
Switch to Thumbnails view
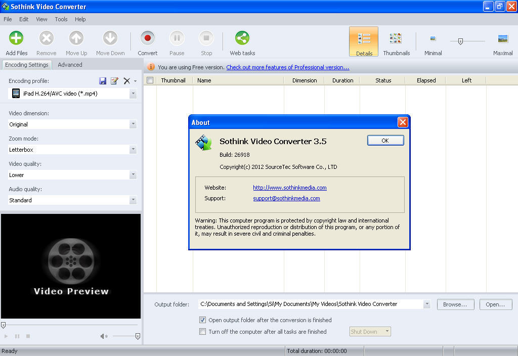(x=396, y=39)
